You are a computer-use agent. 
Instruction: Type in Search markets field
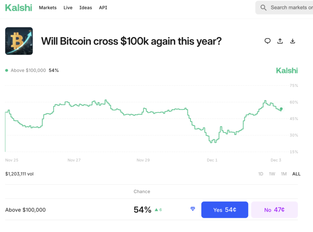click(291, 7)
